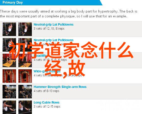Click first Long Cable Rows thumbnail

click(9, 107)
